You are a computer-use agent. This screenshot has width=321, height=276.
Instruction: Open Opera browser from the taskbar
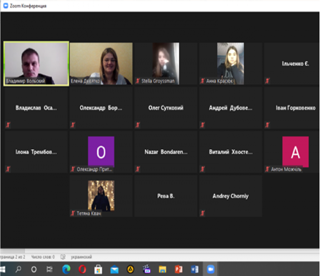[82, 269]
